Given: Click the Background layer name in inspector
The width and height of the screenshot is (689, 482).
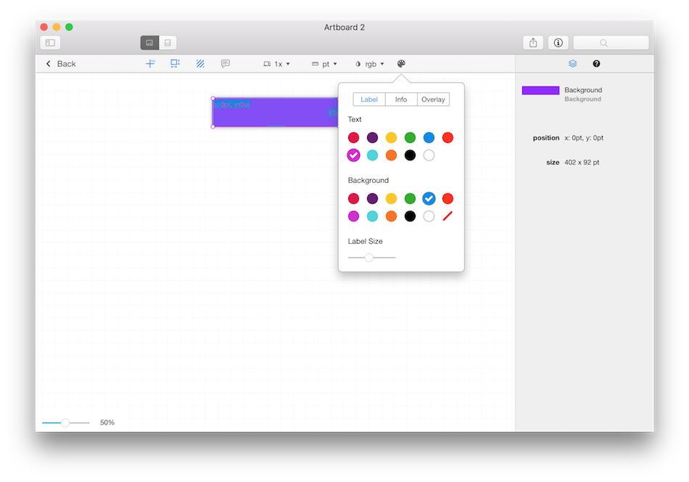Looking at the screenshot, I should (583, 90).
